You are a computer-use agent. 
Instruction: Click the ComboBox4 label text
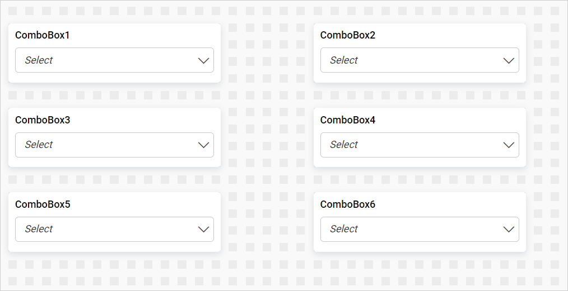[x=348, y=120]
